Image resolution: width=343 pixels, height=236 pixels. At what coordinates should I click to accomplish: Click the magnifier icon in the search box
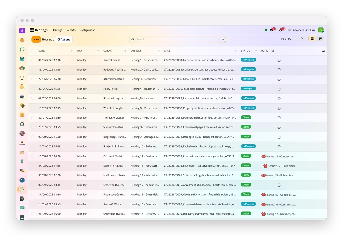tap(133, 40)
